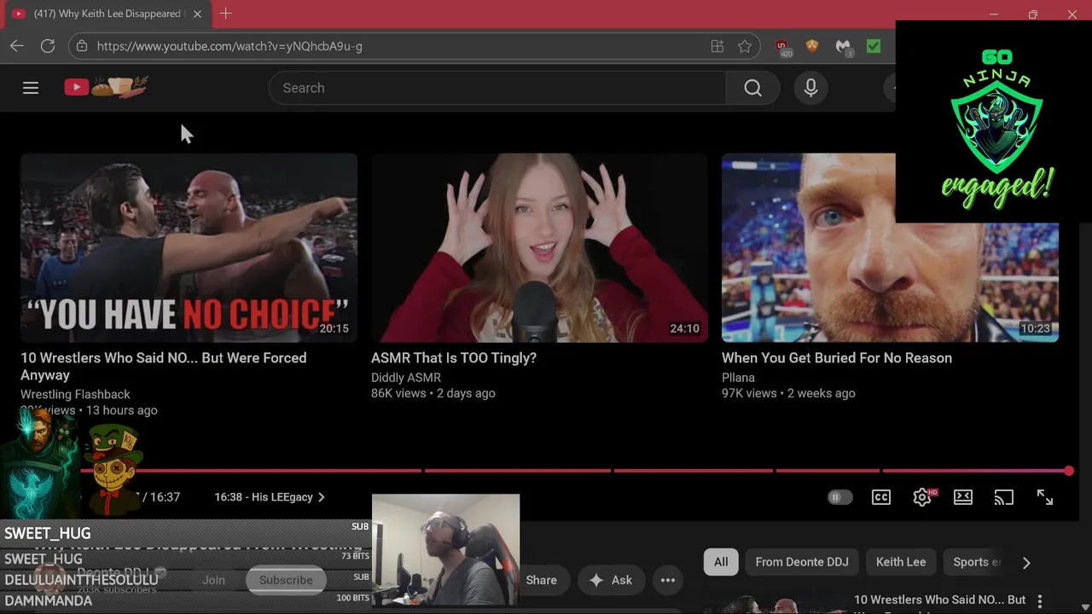
Task: Select the From Deonte DDJ chip
Action: (x=802, y=562)
